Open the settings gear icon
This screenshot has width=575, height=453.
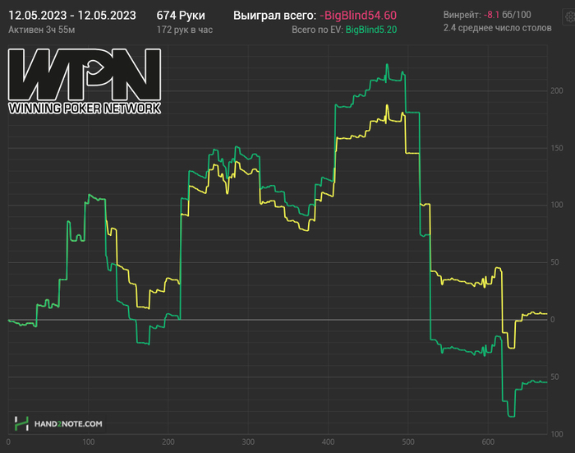(570, 17)
